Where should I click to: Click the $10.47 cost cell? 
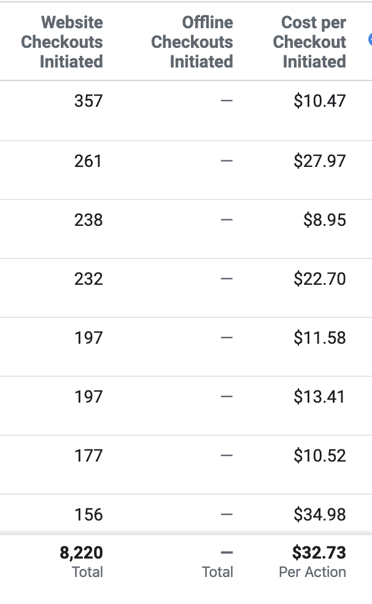pyautogui.click(x=320, y=101)
